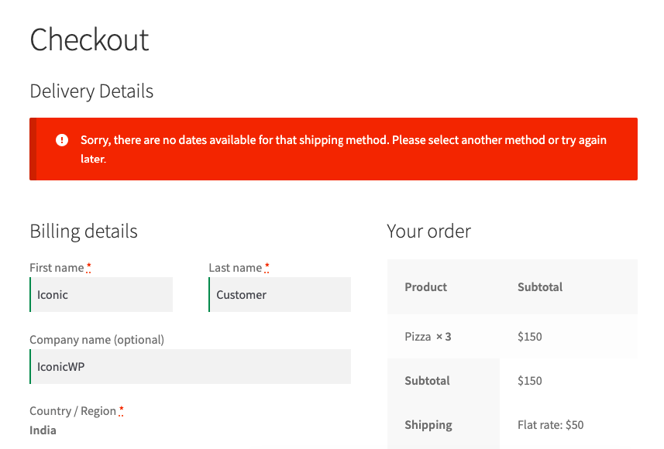Click the $150 subtotal amount

pos(529,380)
